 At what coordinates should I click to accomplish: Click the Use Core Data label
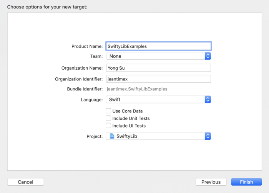[x=127, y=111]
